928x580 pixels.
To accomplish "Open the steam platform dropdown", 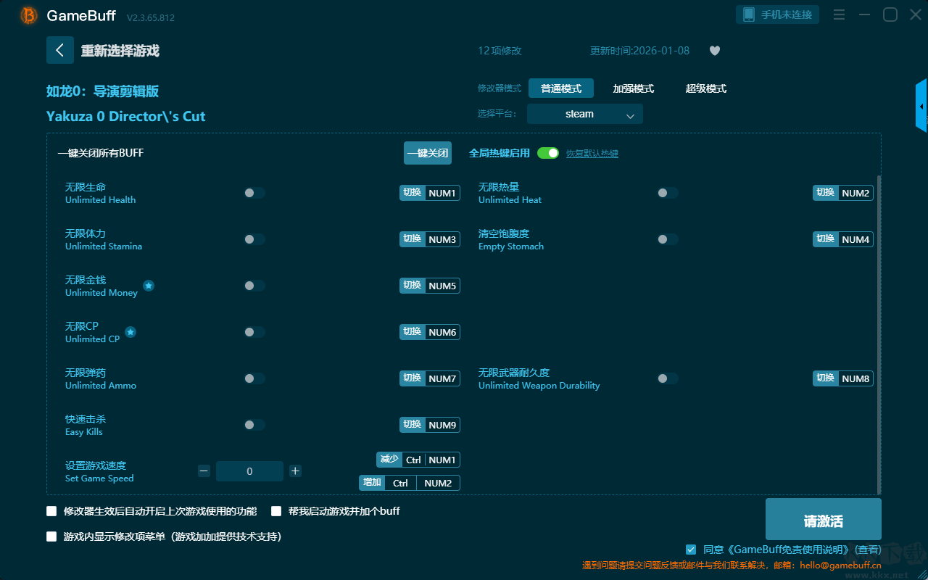I will click(x=585, y=114).
